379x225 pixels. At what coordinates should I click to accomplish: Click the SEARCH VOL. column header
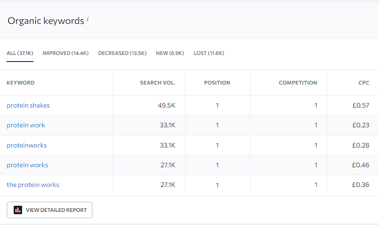tap(158, 83)
